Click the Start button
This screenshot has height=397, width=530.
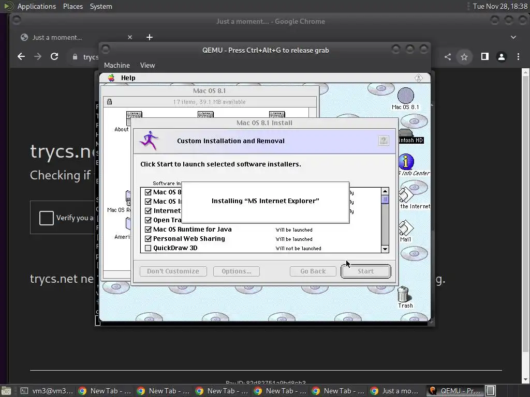coord(366,271)
